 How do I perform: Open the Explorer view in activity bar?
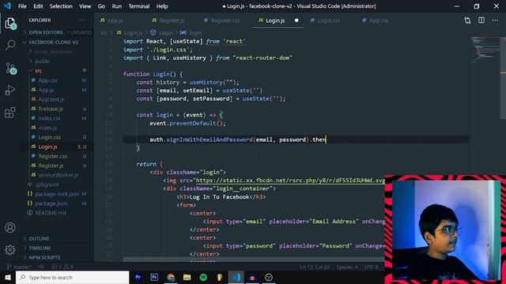10,23
